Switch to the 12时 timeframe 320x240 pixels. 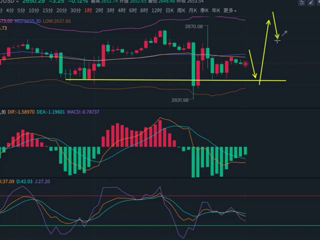157,10
